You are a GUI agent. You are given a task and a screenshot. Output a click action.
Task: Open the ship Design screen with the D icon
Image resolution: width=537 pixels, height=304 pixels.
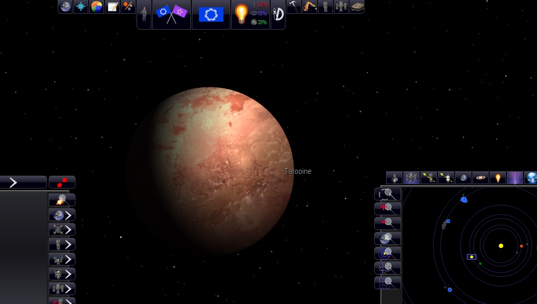pos(278,14)
